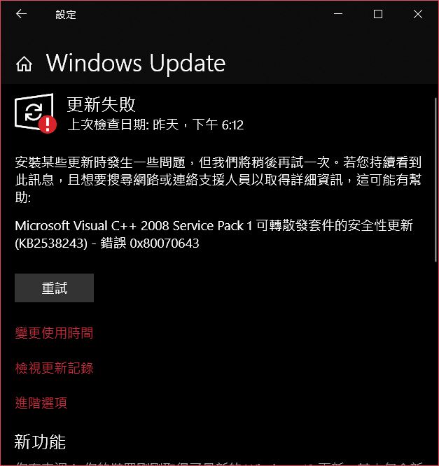Click the Windows Update page heading

[x=136, y=63]
